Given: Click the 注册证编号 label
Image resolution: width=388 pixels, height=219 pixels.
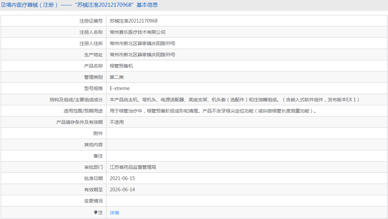Looking at the screenshot, I should [91, 21].
